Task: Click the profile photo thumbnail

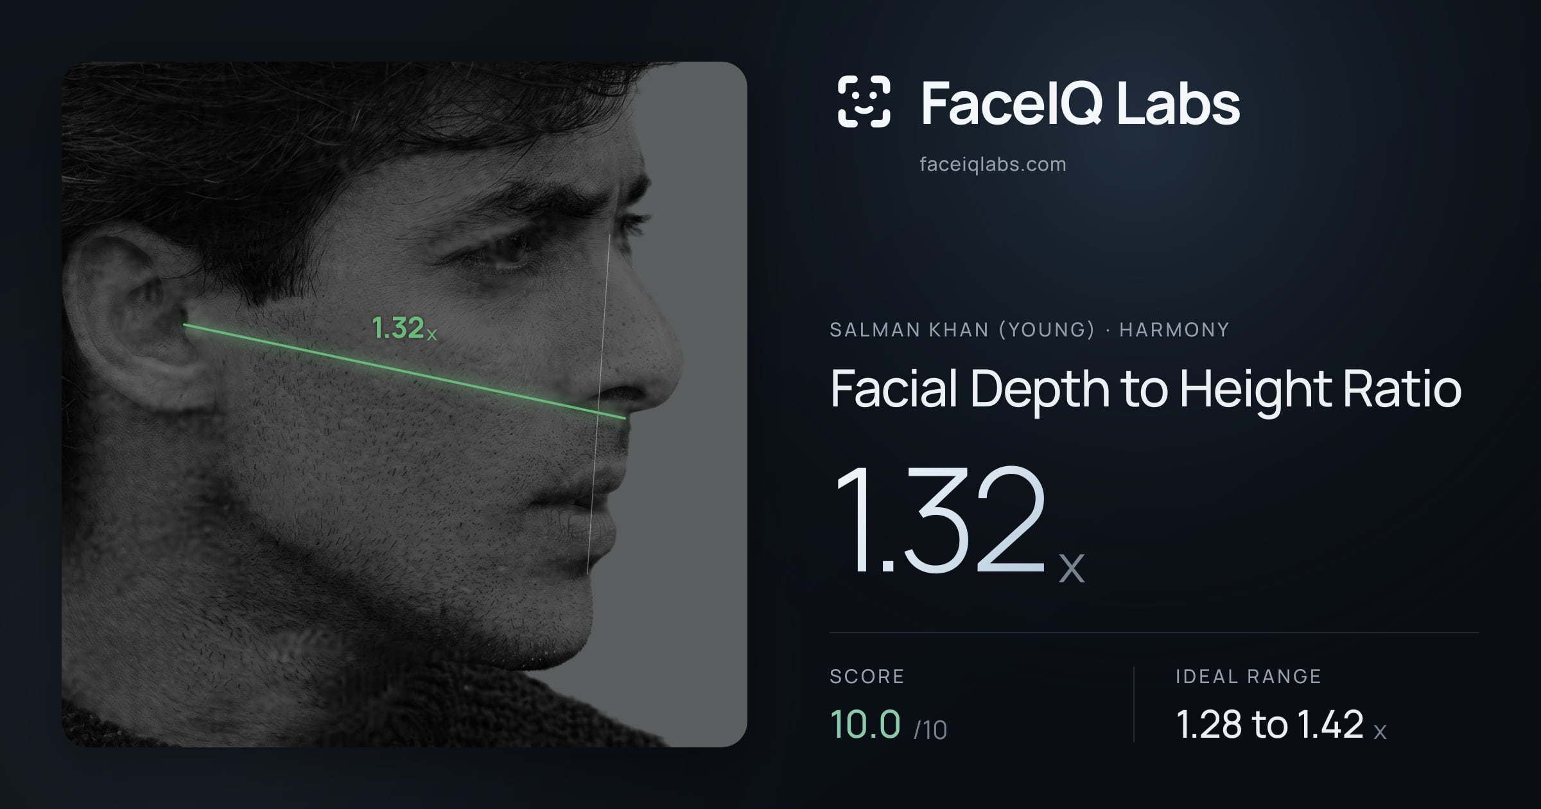Action: tap(405, 405)
